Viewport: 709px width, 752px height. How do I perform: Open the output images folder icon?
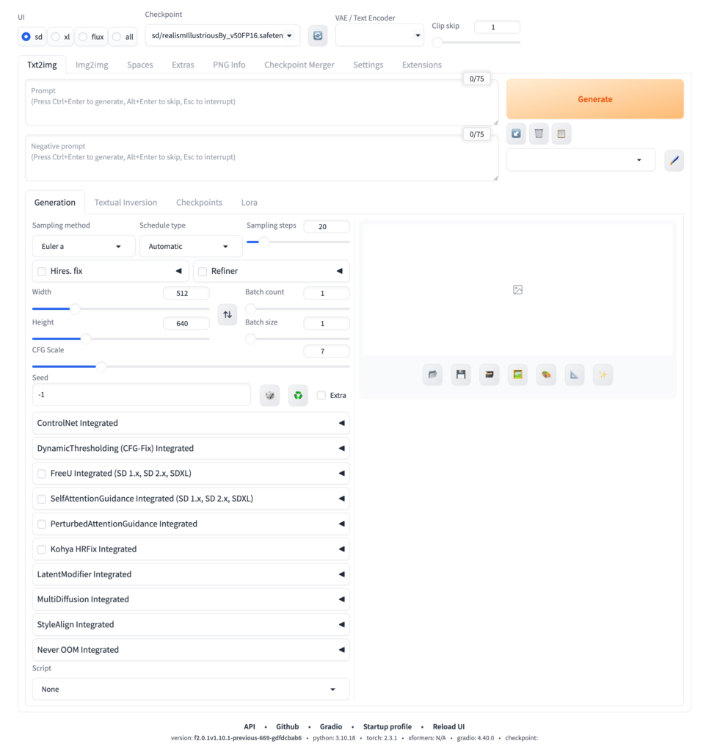click(x=433, y=375)
